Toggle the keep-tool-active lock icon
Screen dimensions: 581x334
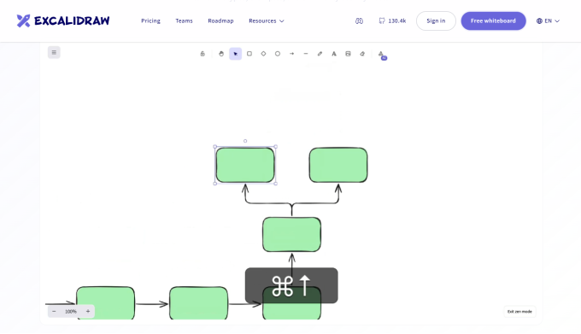click(202, 54)
